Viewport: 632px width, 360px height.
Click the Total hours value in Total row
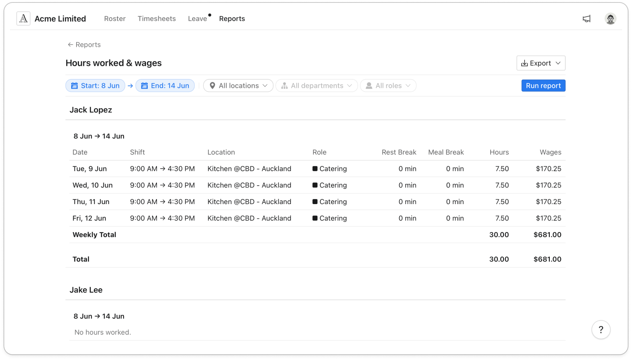(x=499, y=259)
